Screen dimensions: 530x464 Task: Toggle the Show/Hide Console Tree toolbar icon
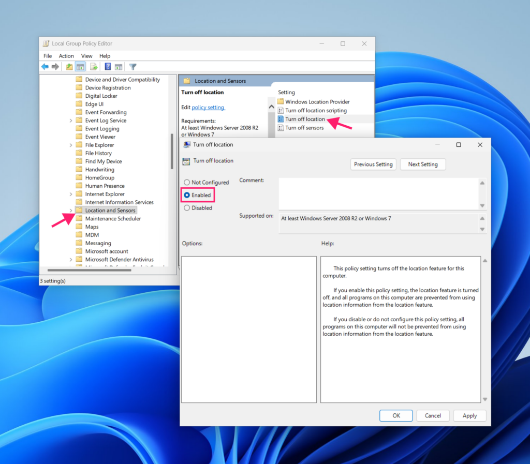pos(80,67)
